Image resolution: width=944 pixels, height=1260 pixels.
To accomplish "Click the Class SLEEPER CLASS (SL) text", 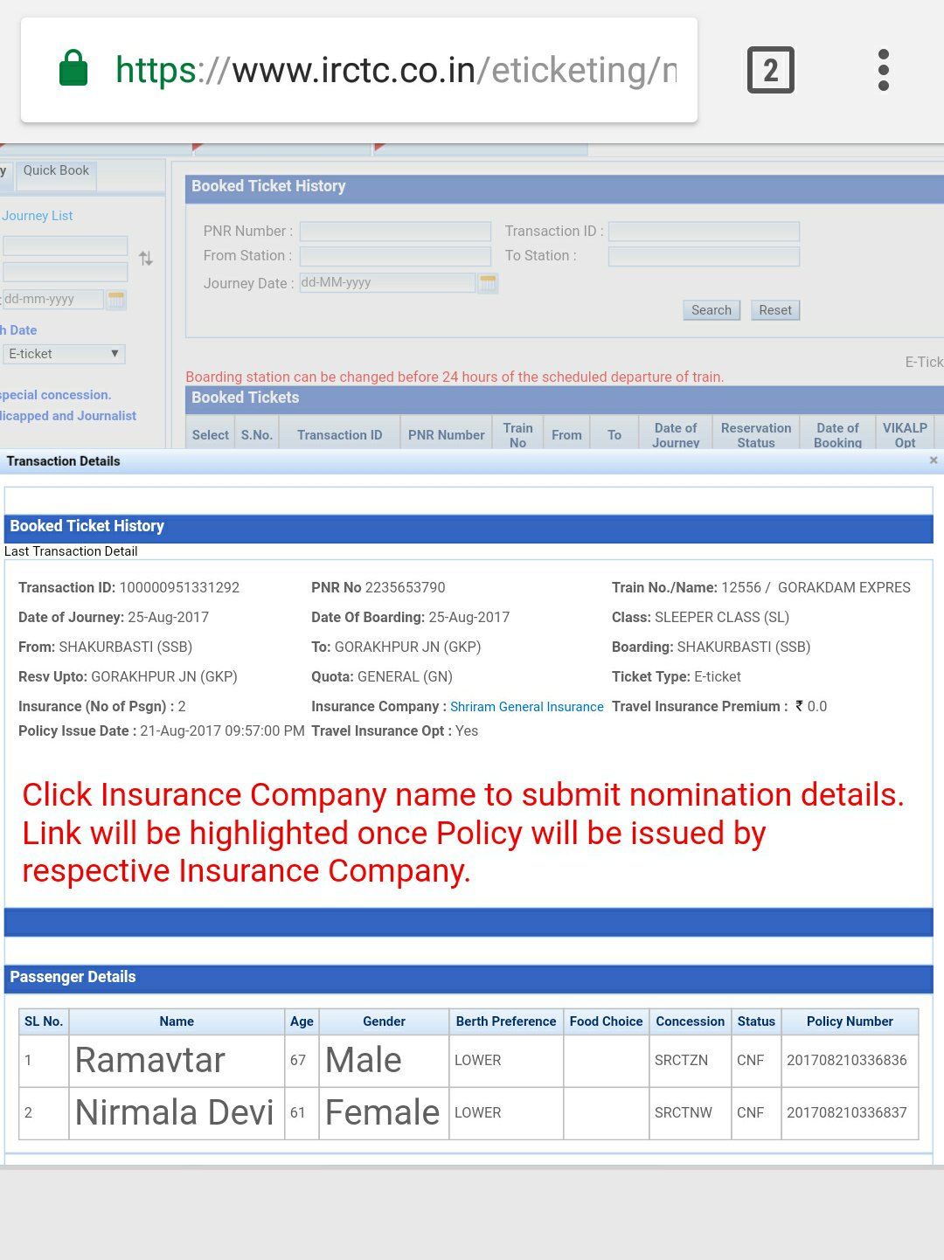I will [x=700, y=618].
